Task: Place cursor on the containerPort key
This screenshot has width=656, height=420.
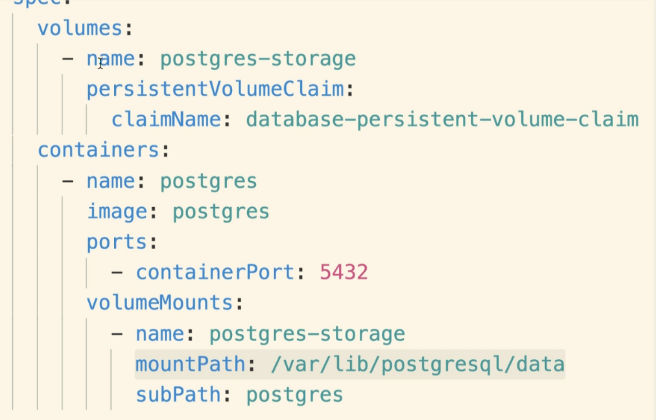Action: pyautogui.click(x=215, y=272)
